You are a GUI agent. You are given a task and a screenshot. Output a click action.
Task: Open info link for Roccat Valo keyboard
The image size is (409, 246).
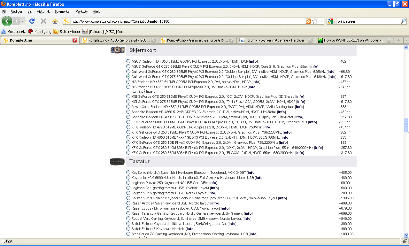coord(247,219)
